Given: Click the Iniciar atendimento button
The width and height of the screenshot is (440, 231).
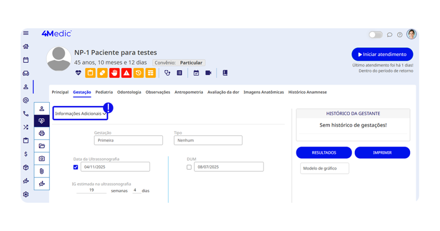Looking at the screenshot, I should pos(382,55).
